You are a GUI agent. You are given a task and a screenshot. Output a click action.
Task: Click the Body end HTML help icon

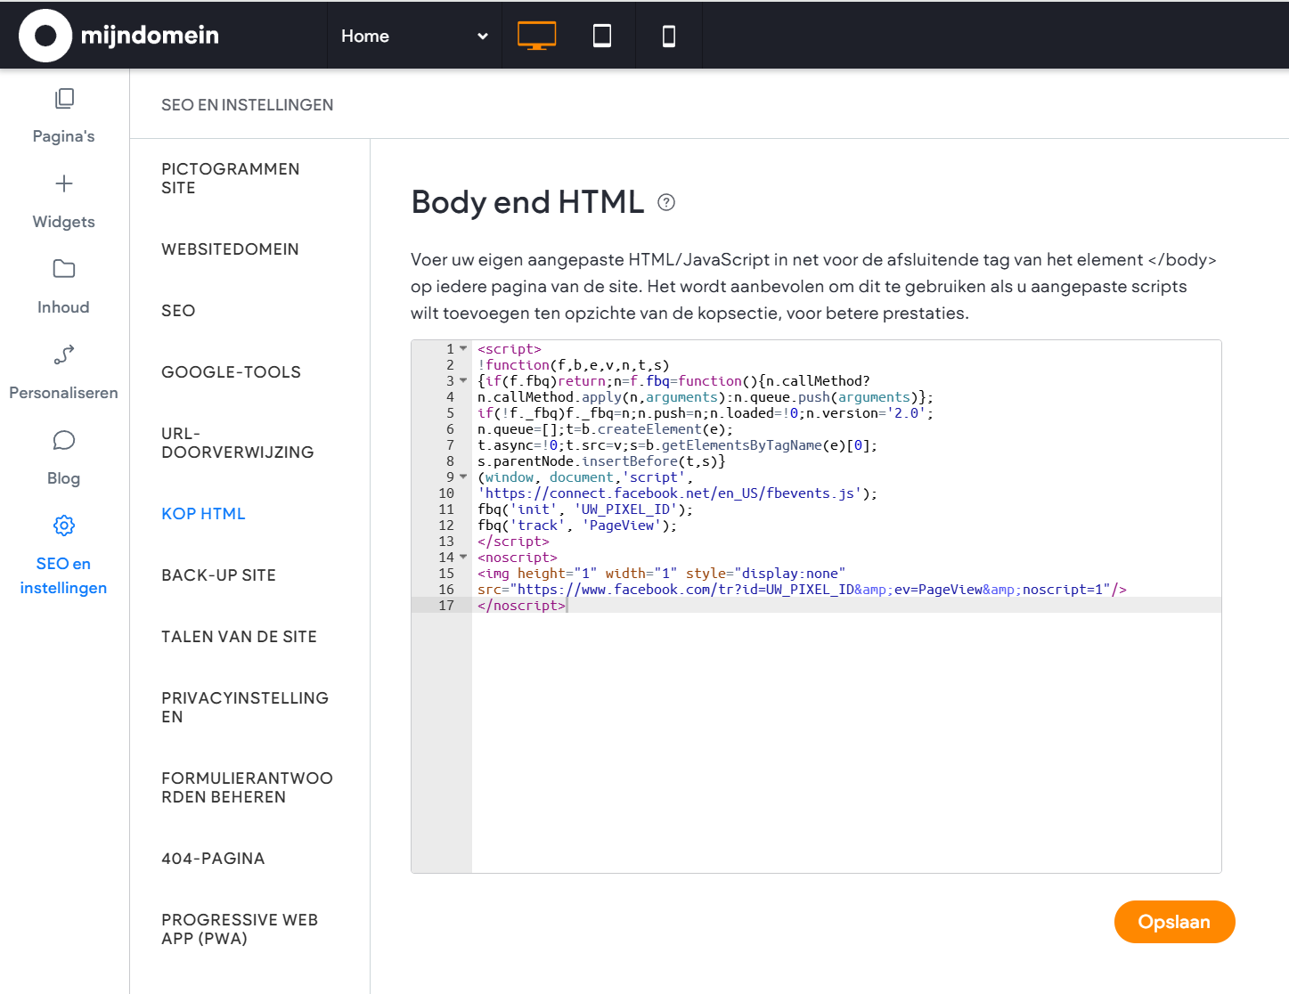tap(666, 202)
